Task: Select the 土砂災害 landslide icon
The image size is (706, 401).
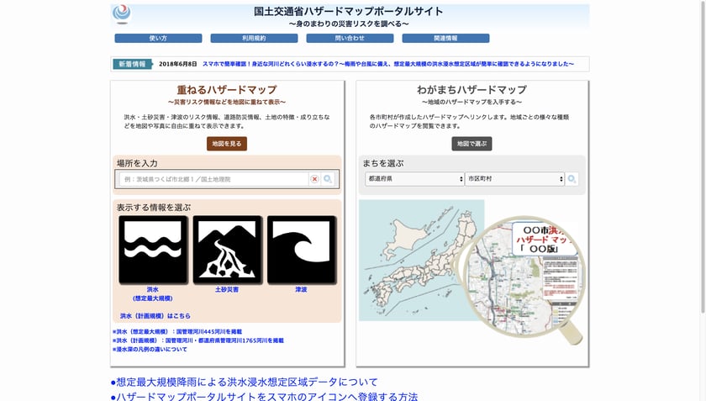Action: [x=227, y=250]
